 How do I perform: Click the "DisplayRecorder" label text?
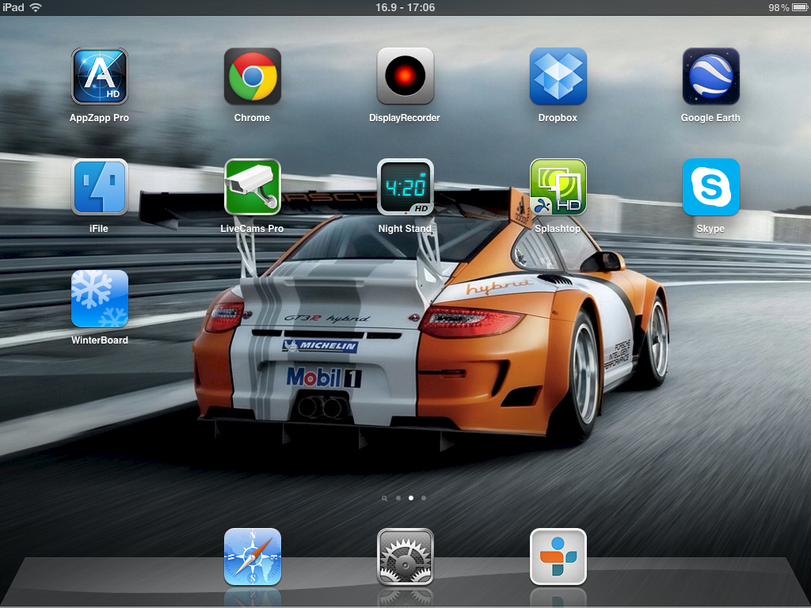point(405,118)
